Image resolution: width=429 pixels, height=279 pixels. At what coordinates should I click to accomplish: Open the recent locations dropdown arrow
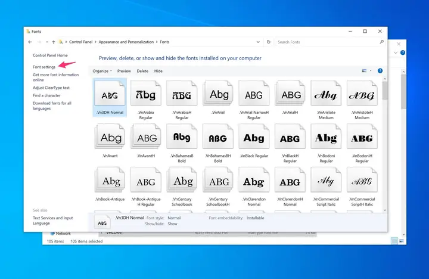point(47,42)
